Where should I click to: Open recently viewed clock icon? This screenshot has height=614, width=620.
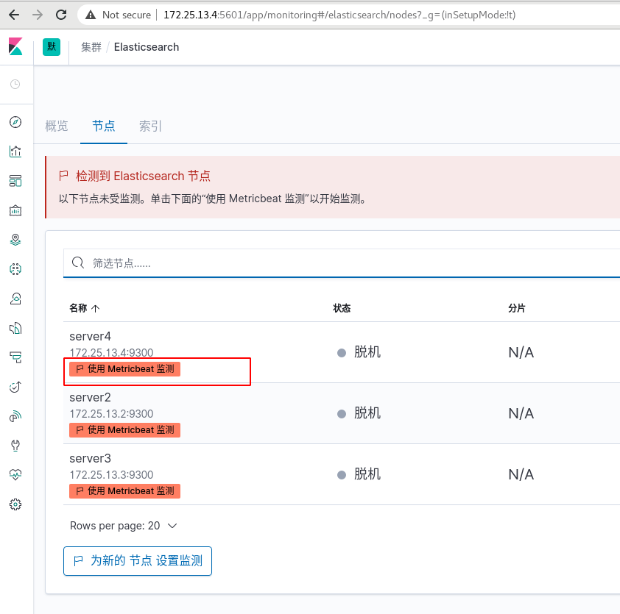click(15, 84)
